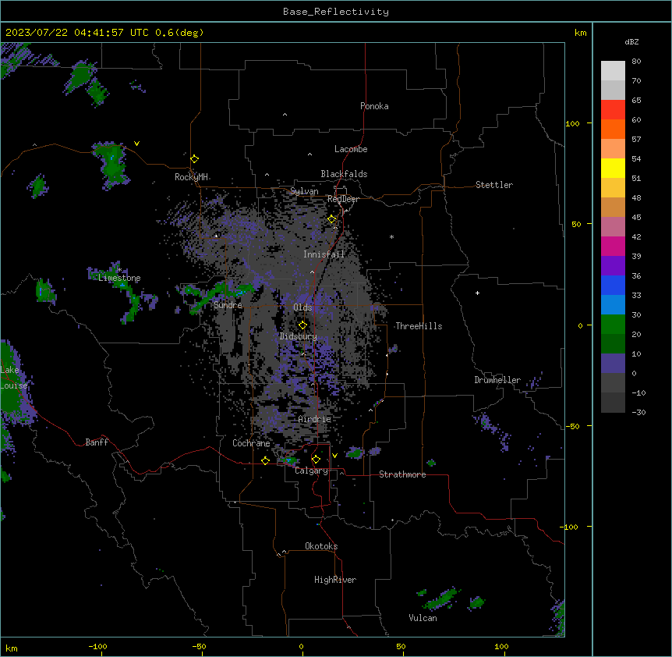Click the white asterisk marker east of Innisfail
This screenshot has height=657, width=672.
(x=391, y=236)
